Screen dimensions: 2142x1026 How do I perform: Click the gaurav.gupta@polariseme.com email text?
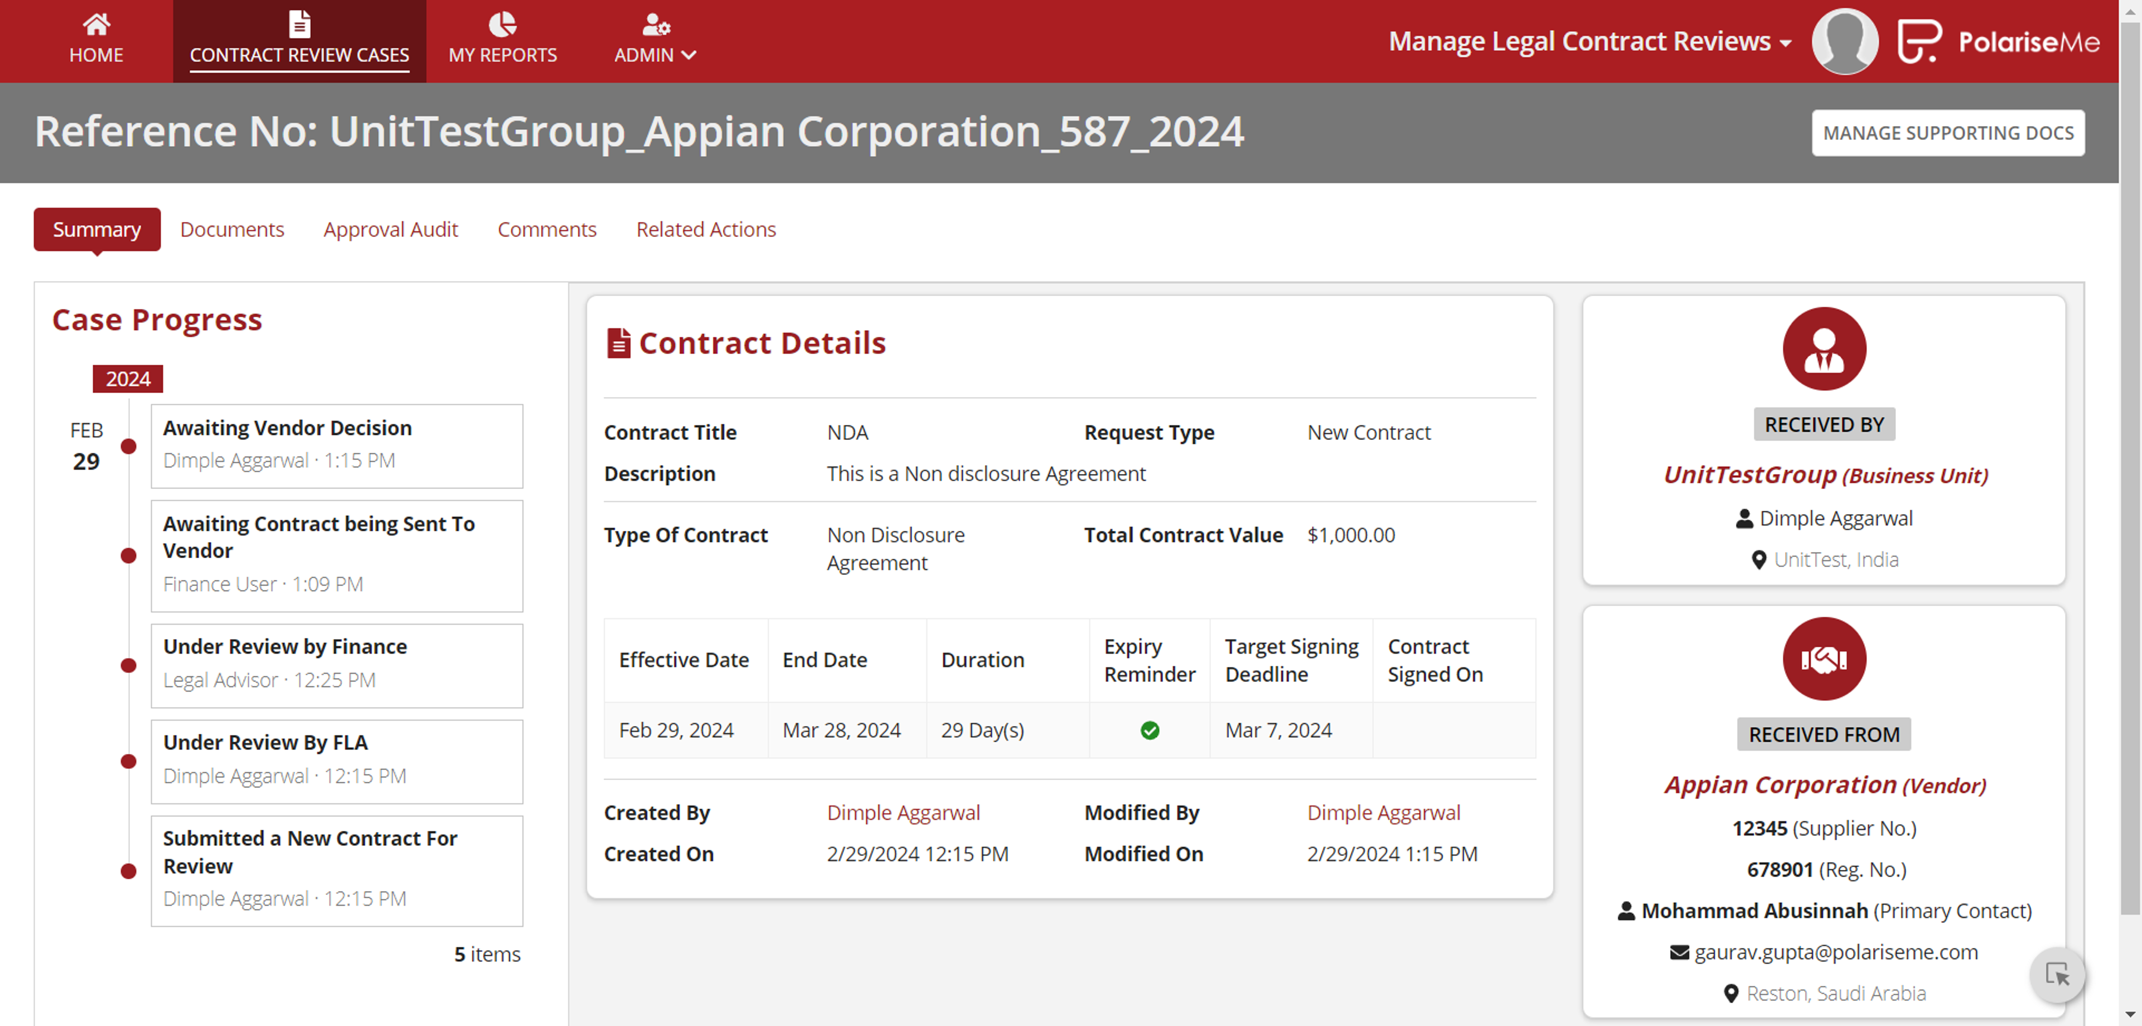pyautogui.click(x=1836, y=952)
